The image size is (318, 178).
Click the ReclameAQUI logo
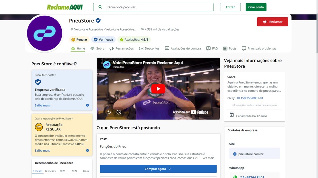pyautogui.click(x=65, y=7)
